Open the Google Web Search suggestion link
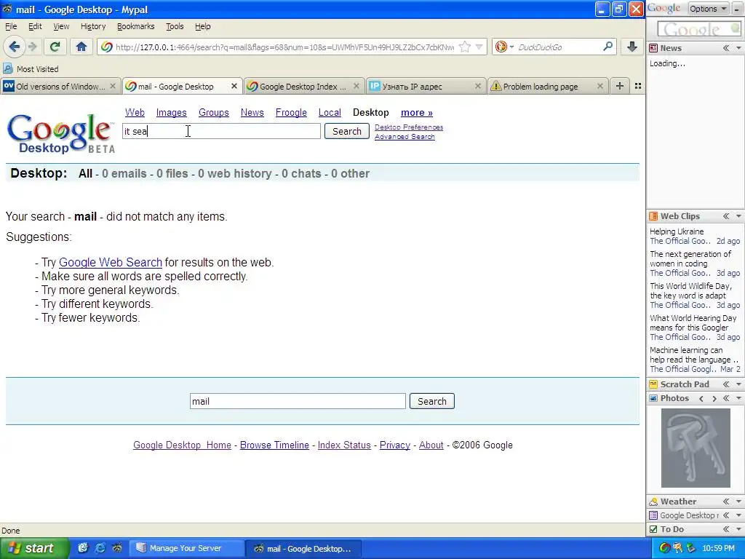 pyautogui.click(x=111, y=262)
